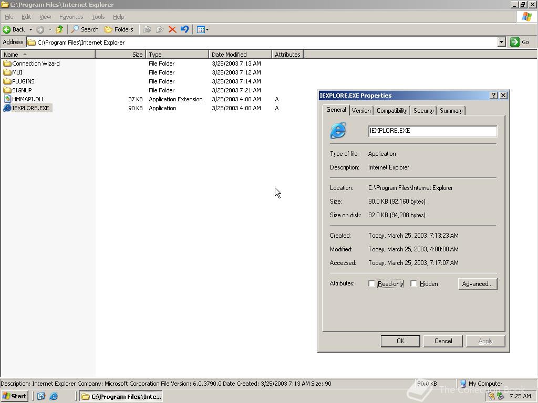The image size is (538, 403).
Task: Select the HMMAPI.DLL file icon
Action: (x=7, y=99)
